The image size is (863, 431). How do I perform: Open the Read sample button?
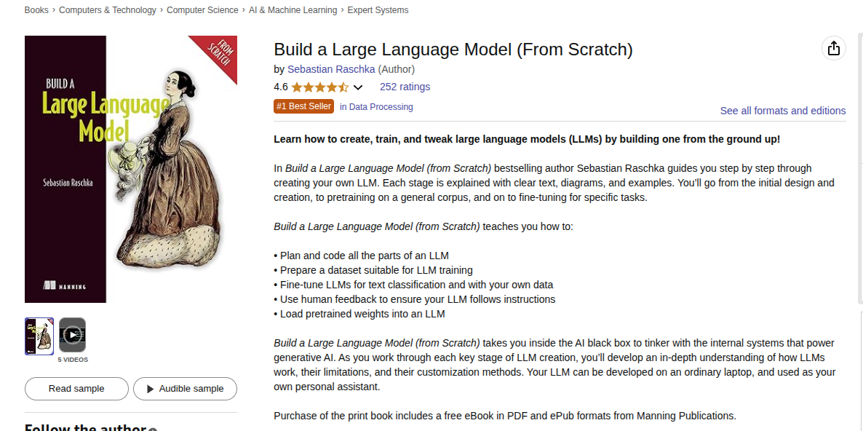(76, 389)
